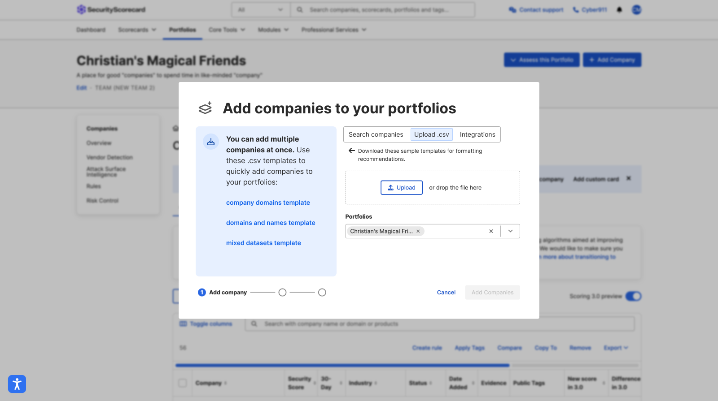Expand the Professional Services menu

(x=334, y=30)
